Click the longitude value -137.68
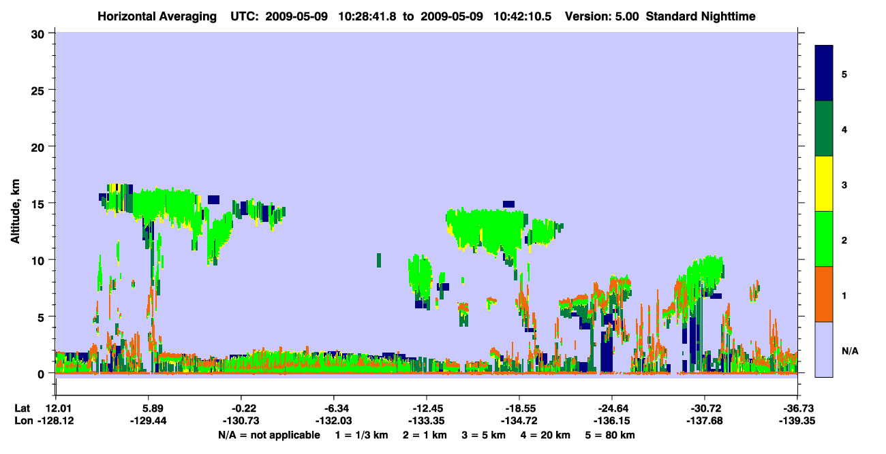This screenshot has height=454, width=886. point(705,421)
